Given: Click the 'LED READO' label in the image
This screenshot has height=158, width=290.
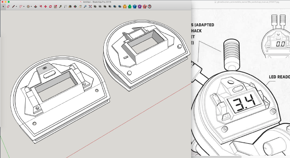Looking at the screenshot, I should (x=279, y=77).
